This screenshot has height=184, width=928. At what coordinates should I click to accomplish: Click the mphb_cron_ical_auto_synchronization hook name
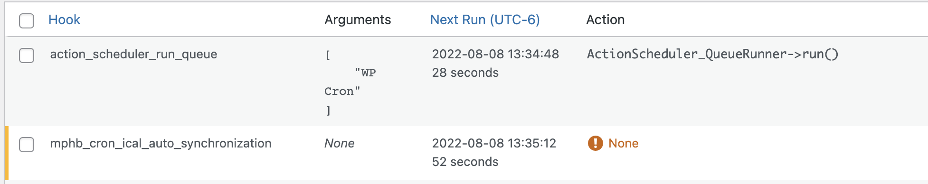tap(161, 143)
